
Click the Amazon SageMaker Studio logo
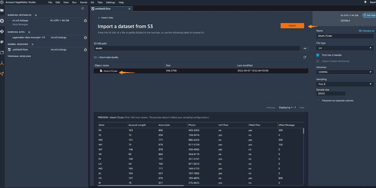coord(2,2)
